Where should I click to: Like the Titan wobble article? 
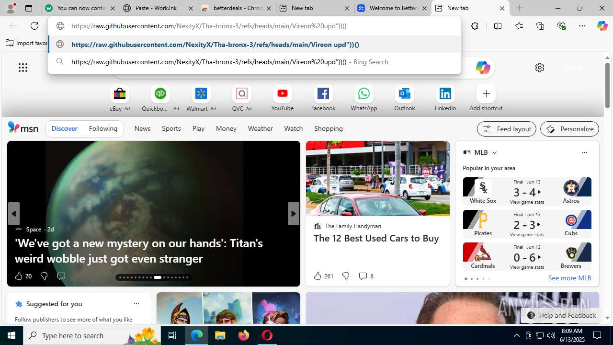click(23, 276)
